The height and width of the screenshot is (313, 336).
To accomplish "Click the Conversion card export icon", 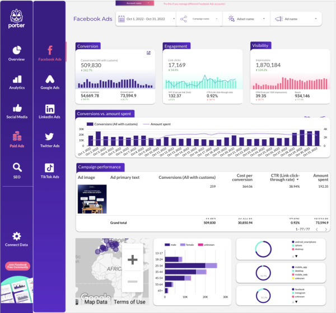I will (x=148, y=53).
